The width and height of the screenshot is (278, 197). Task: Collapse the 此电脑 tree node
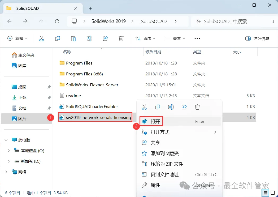coord(6,140)
